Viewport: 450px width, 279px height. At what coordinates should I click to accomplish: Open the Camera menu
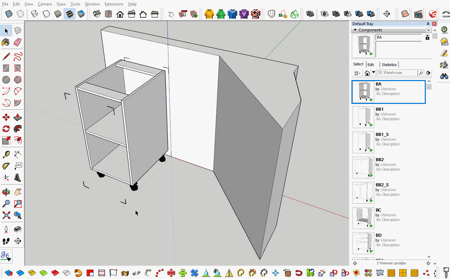click(x=45, y=4)
